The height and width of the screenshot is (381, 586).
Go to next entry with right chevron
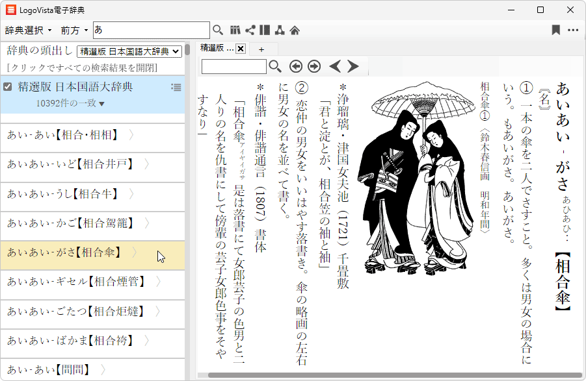[353, 66]
